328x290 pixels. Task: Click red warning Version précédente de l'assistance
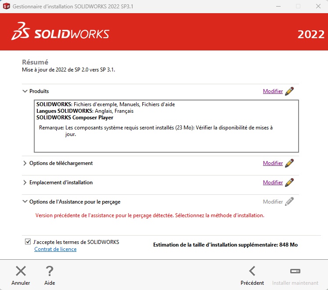point(150,215)
